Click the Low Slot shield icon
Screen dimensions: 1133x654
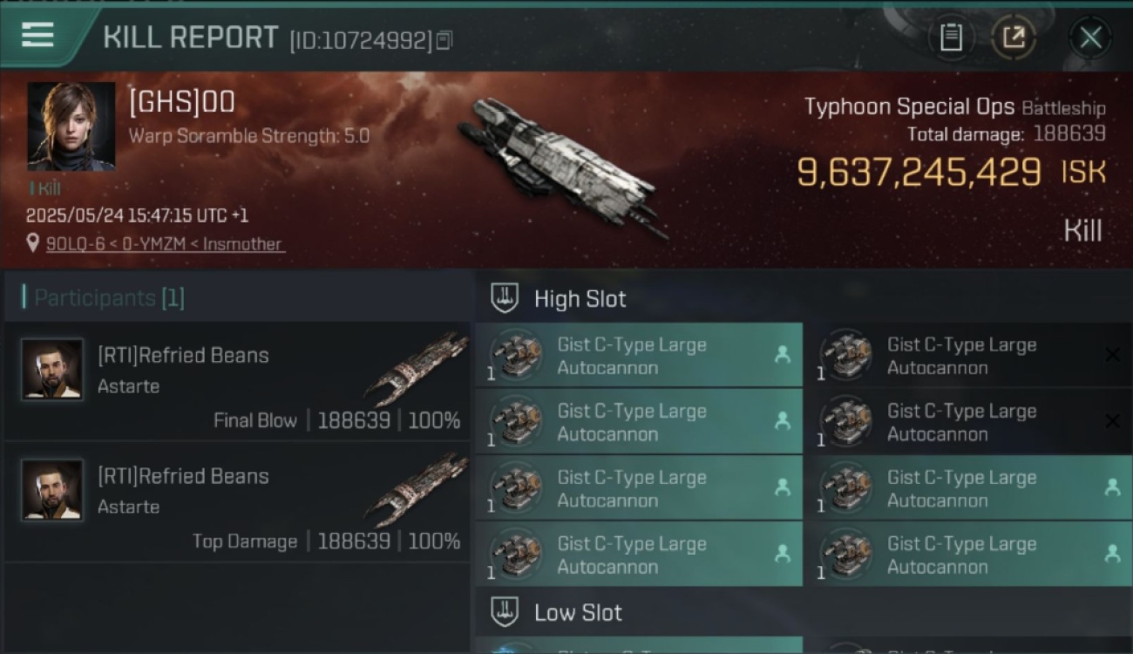pos(505,612)
